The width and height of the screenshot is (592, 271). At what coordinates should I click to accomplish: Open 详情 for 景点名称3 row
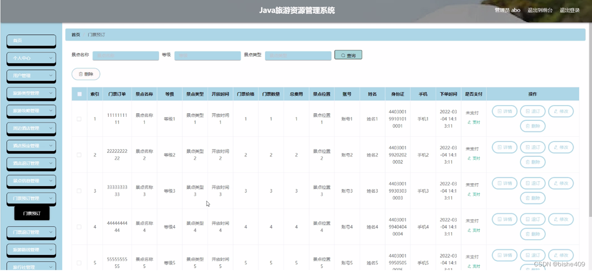pyautogui.click(x=505, y=183)
